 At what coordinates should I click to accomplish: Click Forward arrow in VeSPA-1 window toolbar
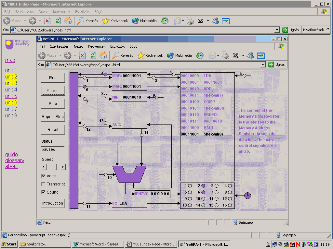(68, 55)
